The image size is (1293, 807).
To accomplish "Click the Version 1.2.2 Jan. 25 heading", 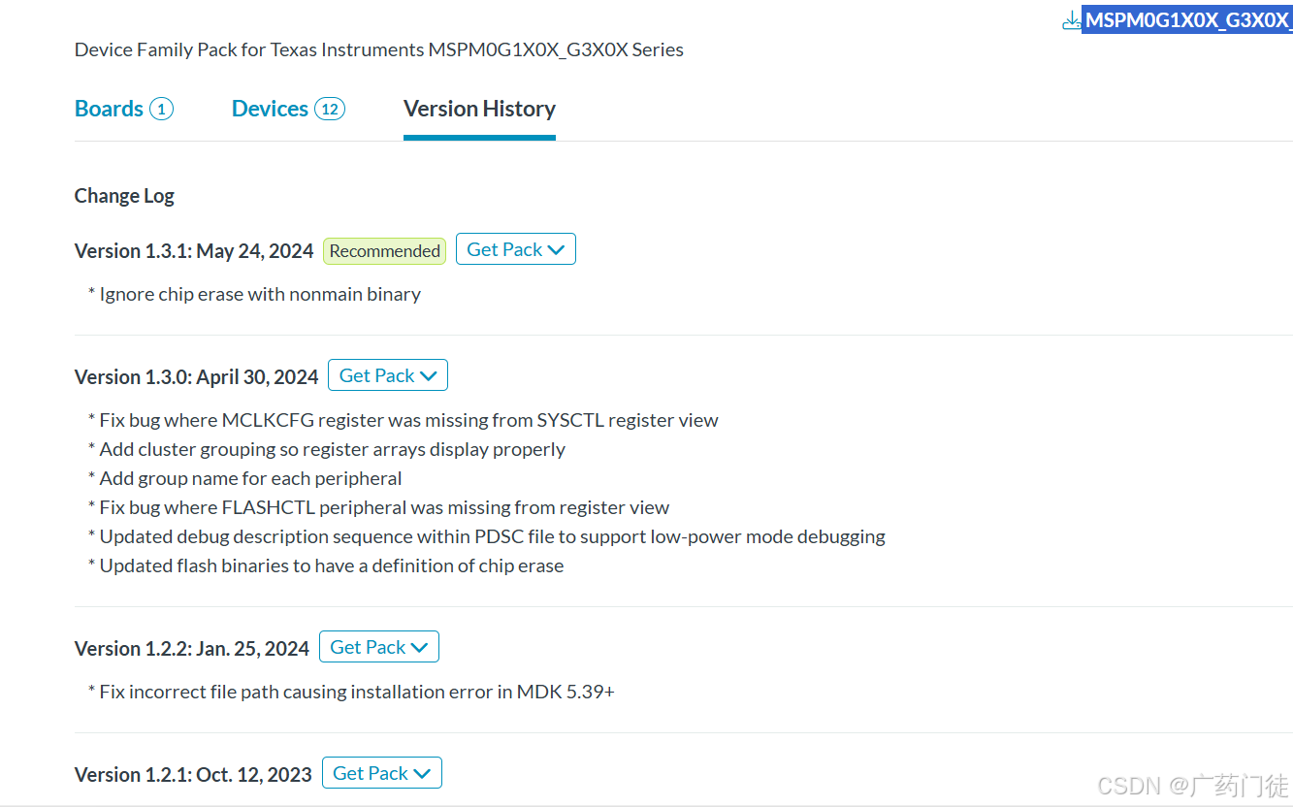I will (192, 649).
